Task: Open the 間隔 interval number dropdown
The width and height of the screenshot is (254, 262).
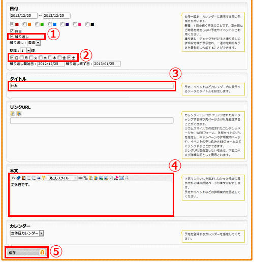Action: pyautogui.click(x=25, y=50)
